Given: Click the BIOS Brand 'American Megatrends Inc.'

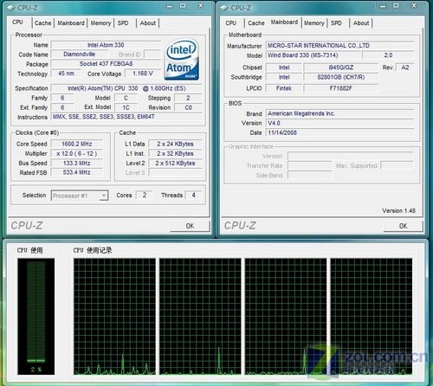Looking at the screenshot, I should pos(339,113).
